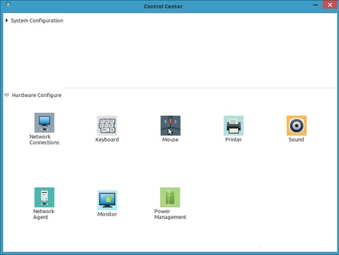Open Mouse settings icon
The image size is (339, 255).
[x=170, y=125]
